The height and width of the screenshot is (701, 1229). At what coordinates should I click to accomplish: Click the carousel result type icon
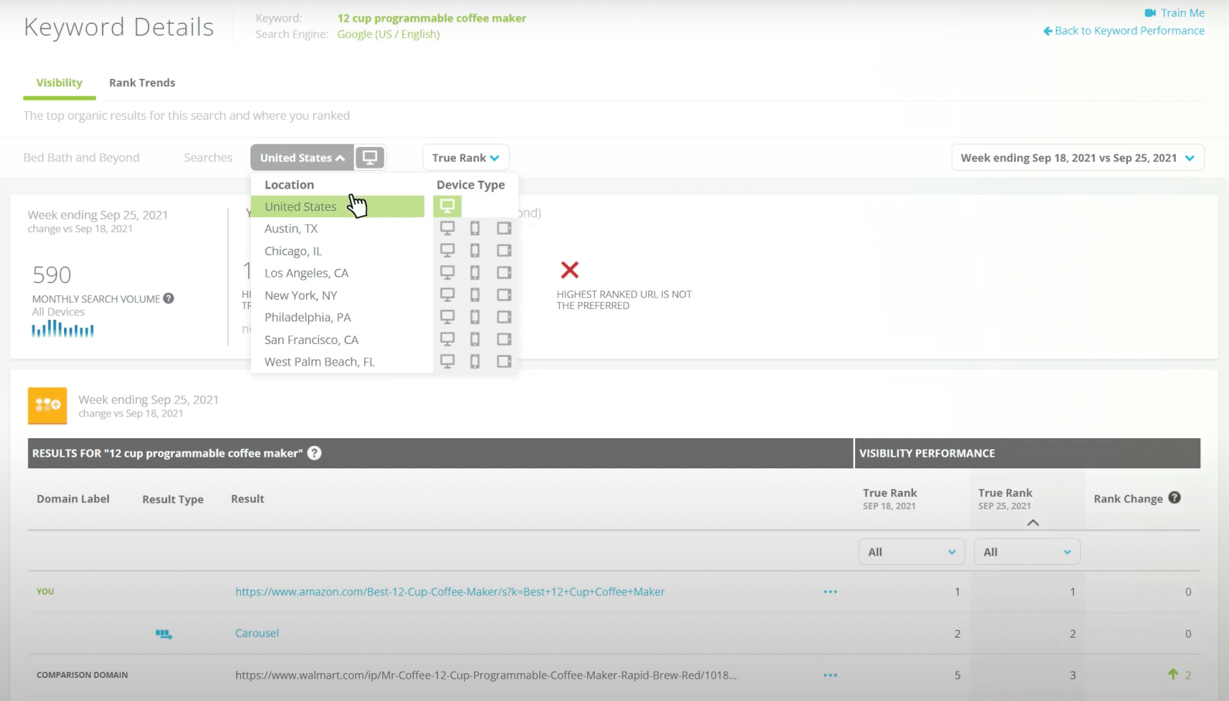pyautogui.click(x=164, y=634)
